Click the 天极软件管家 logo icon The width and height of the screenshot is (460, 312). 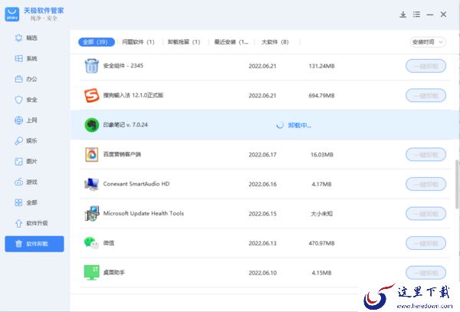tap(12, 14)
